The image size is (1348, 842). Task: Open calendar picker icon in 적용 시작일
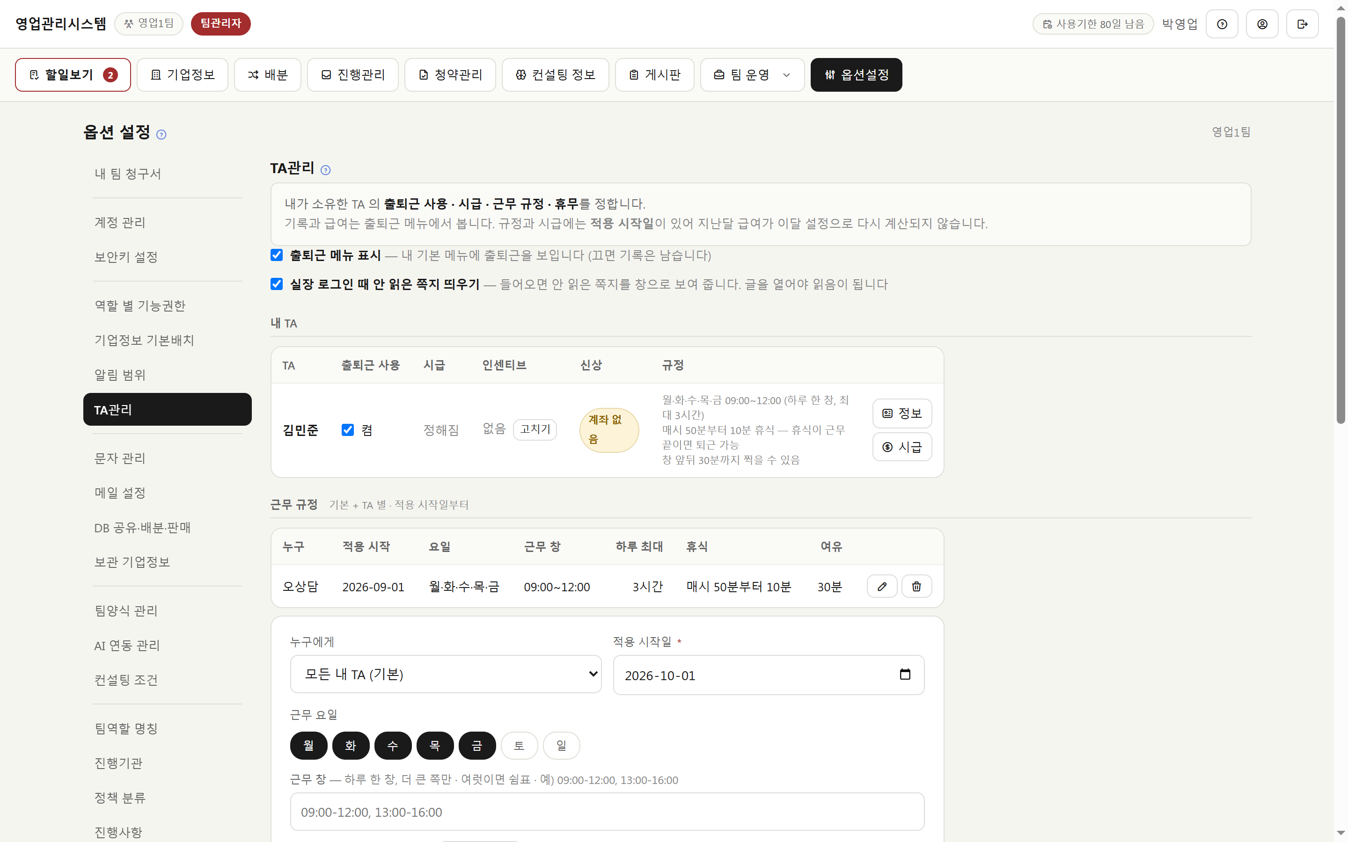coord(905,675)
